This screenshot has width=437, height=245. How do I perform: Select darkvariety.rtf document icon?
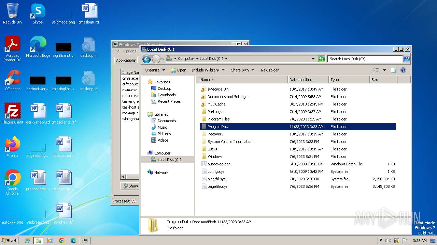(38, 114)
